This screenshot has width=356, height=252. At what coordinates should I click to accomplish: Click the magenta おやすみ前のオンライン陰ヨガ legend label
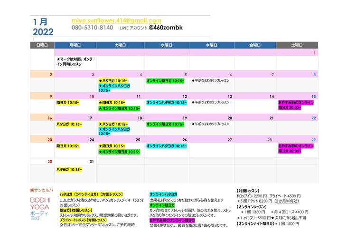172,220
